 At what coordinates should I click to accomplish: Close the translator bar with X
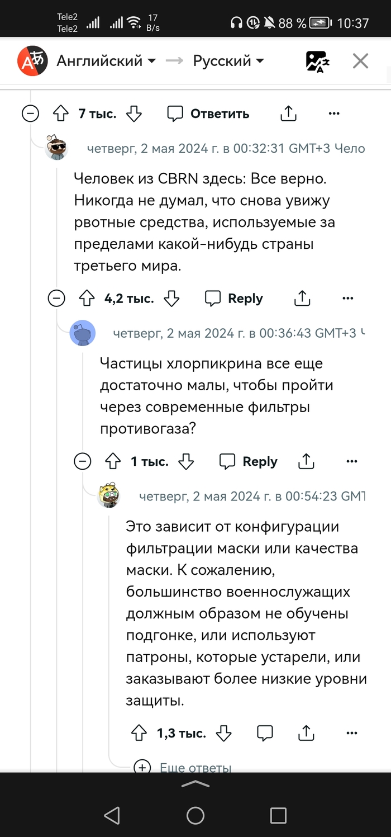360,61
